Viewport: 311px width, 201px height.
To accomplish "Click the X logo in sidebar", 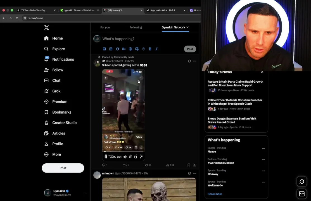I will tap(46, 28).
